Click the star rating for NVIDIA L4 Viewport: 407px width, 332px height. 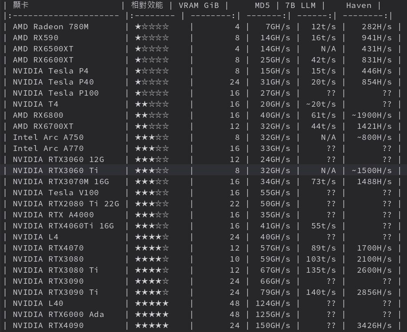[152, 237]
